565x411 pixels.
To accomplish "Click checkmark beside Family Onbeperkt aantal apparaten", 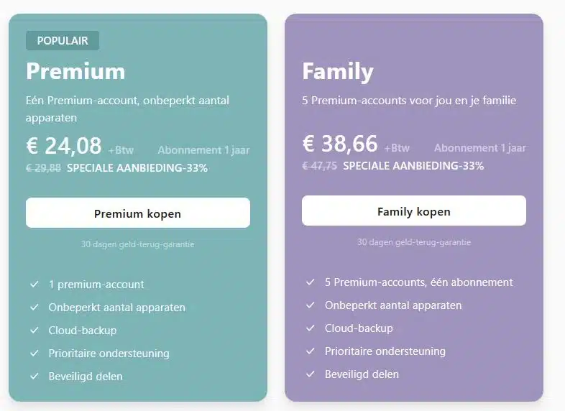I will pos(311,305).
